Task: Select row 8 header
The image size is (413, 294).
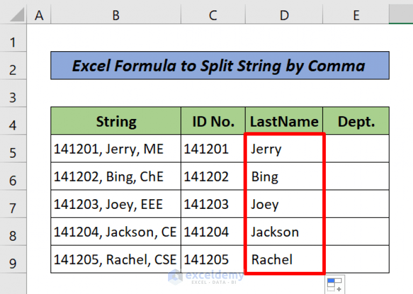Action: (x=13, y=232)
